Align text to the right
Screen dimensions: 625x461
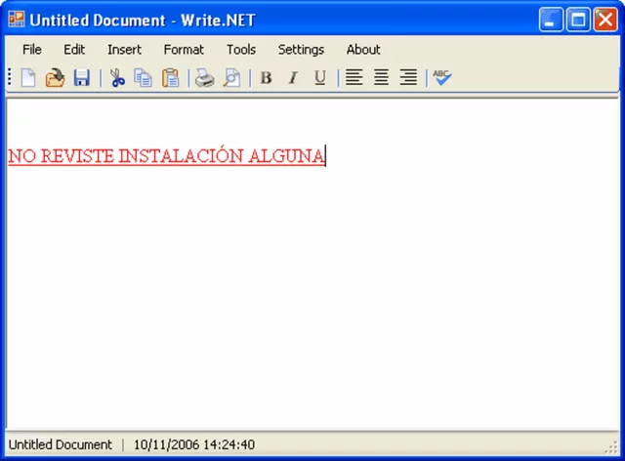(408, 77)
